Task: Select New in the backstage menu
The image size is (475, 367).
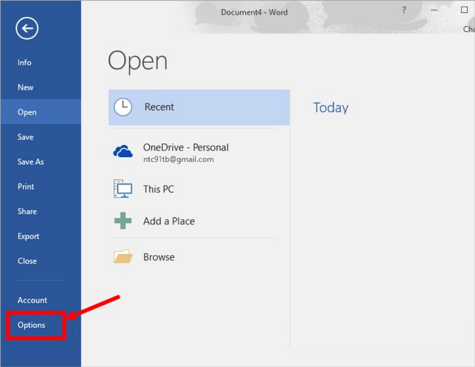Action: pos(26,87)
